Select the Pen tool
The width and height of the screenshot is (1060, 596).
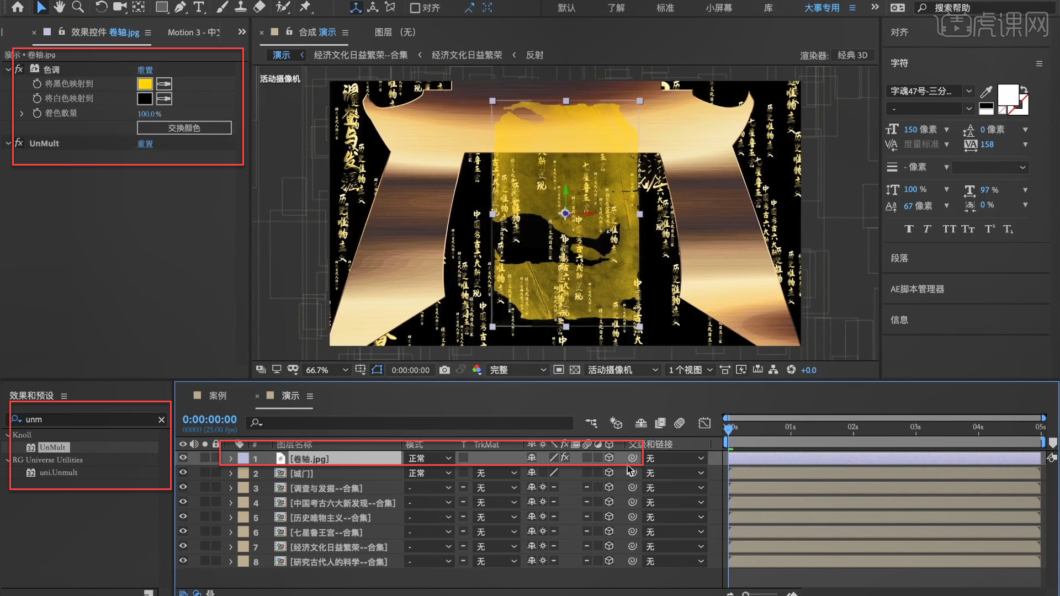(181, 7)
